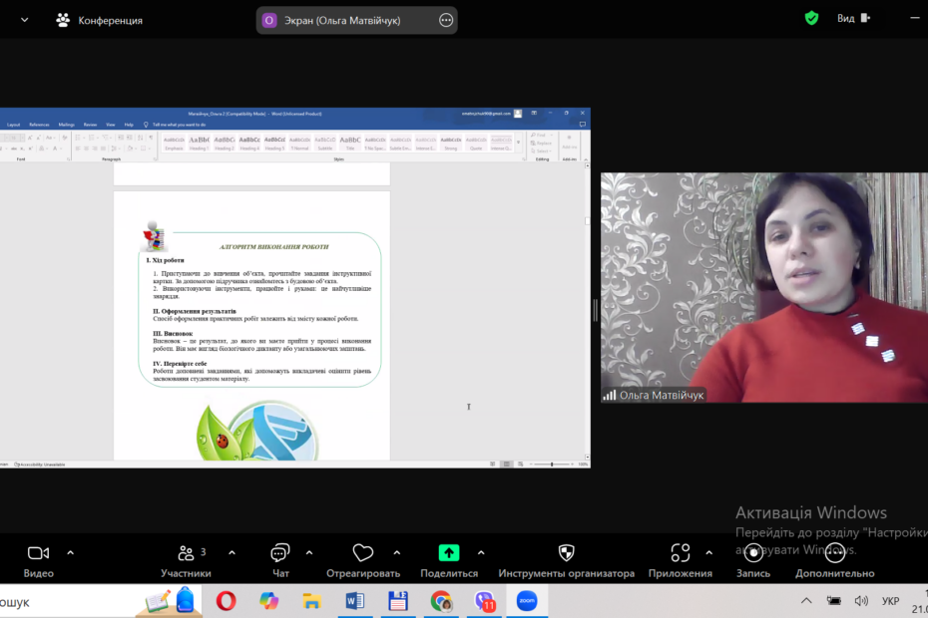Select Ольга Матвійчук video tile
Screen dimensions: 928x618
(x=764, y=287)
